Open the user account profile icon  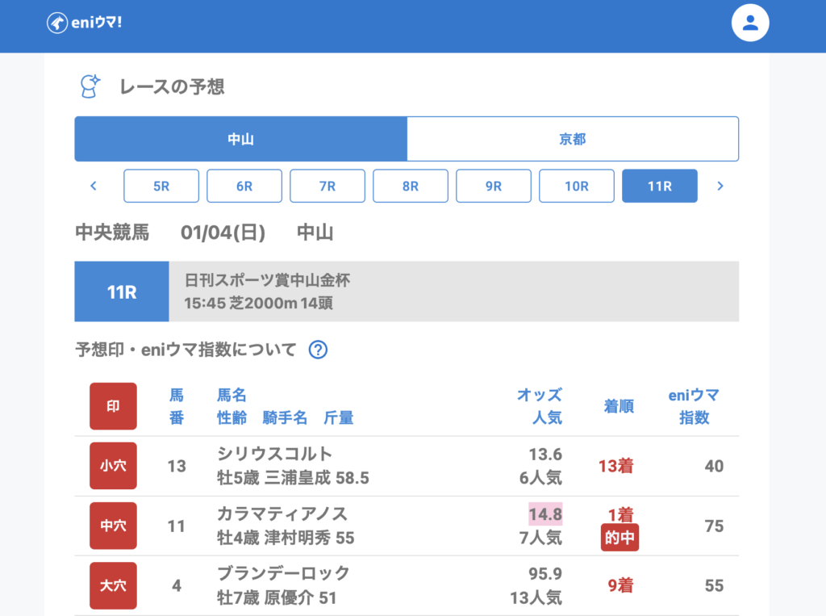coord(750,23)
